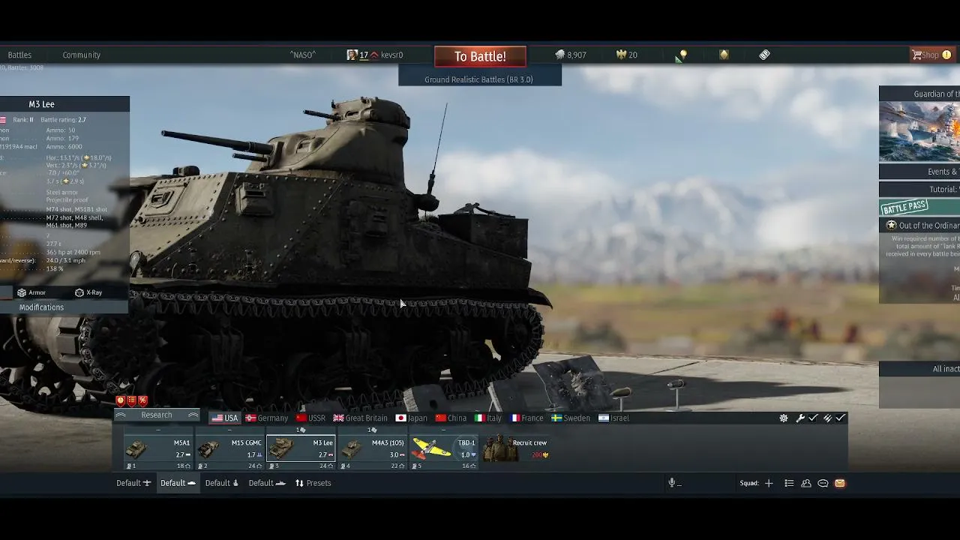Select the Great Britain nation tab
The width and height of the screenshot is (960, 540).
coord(360,418)
